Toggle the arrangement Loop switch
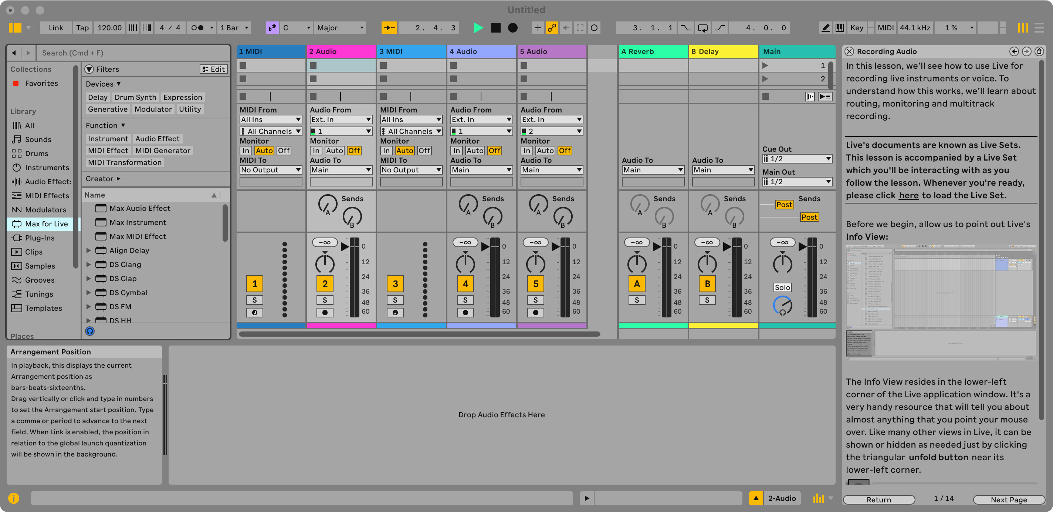The width and height of the screenshot is (1053, 512). click(703, 28)
